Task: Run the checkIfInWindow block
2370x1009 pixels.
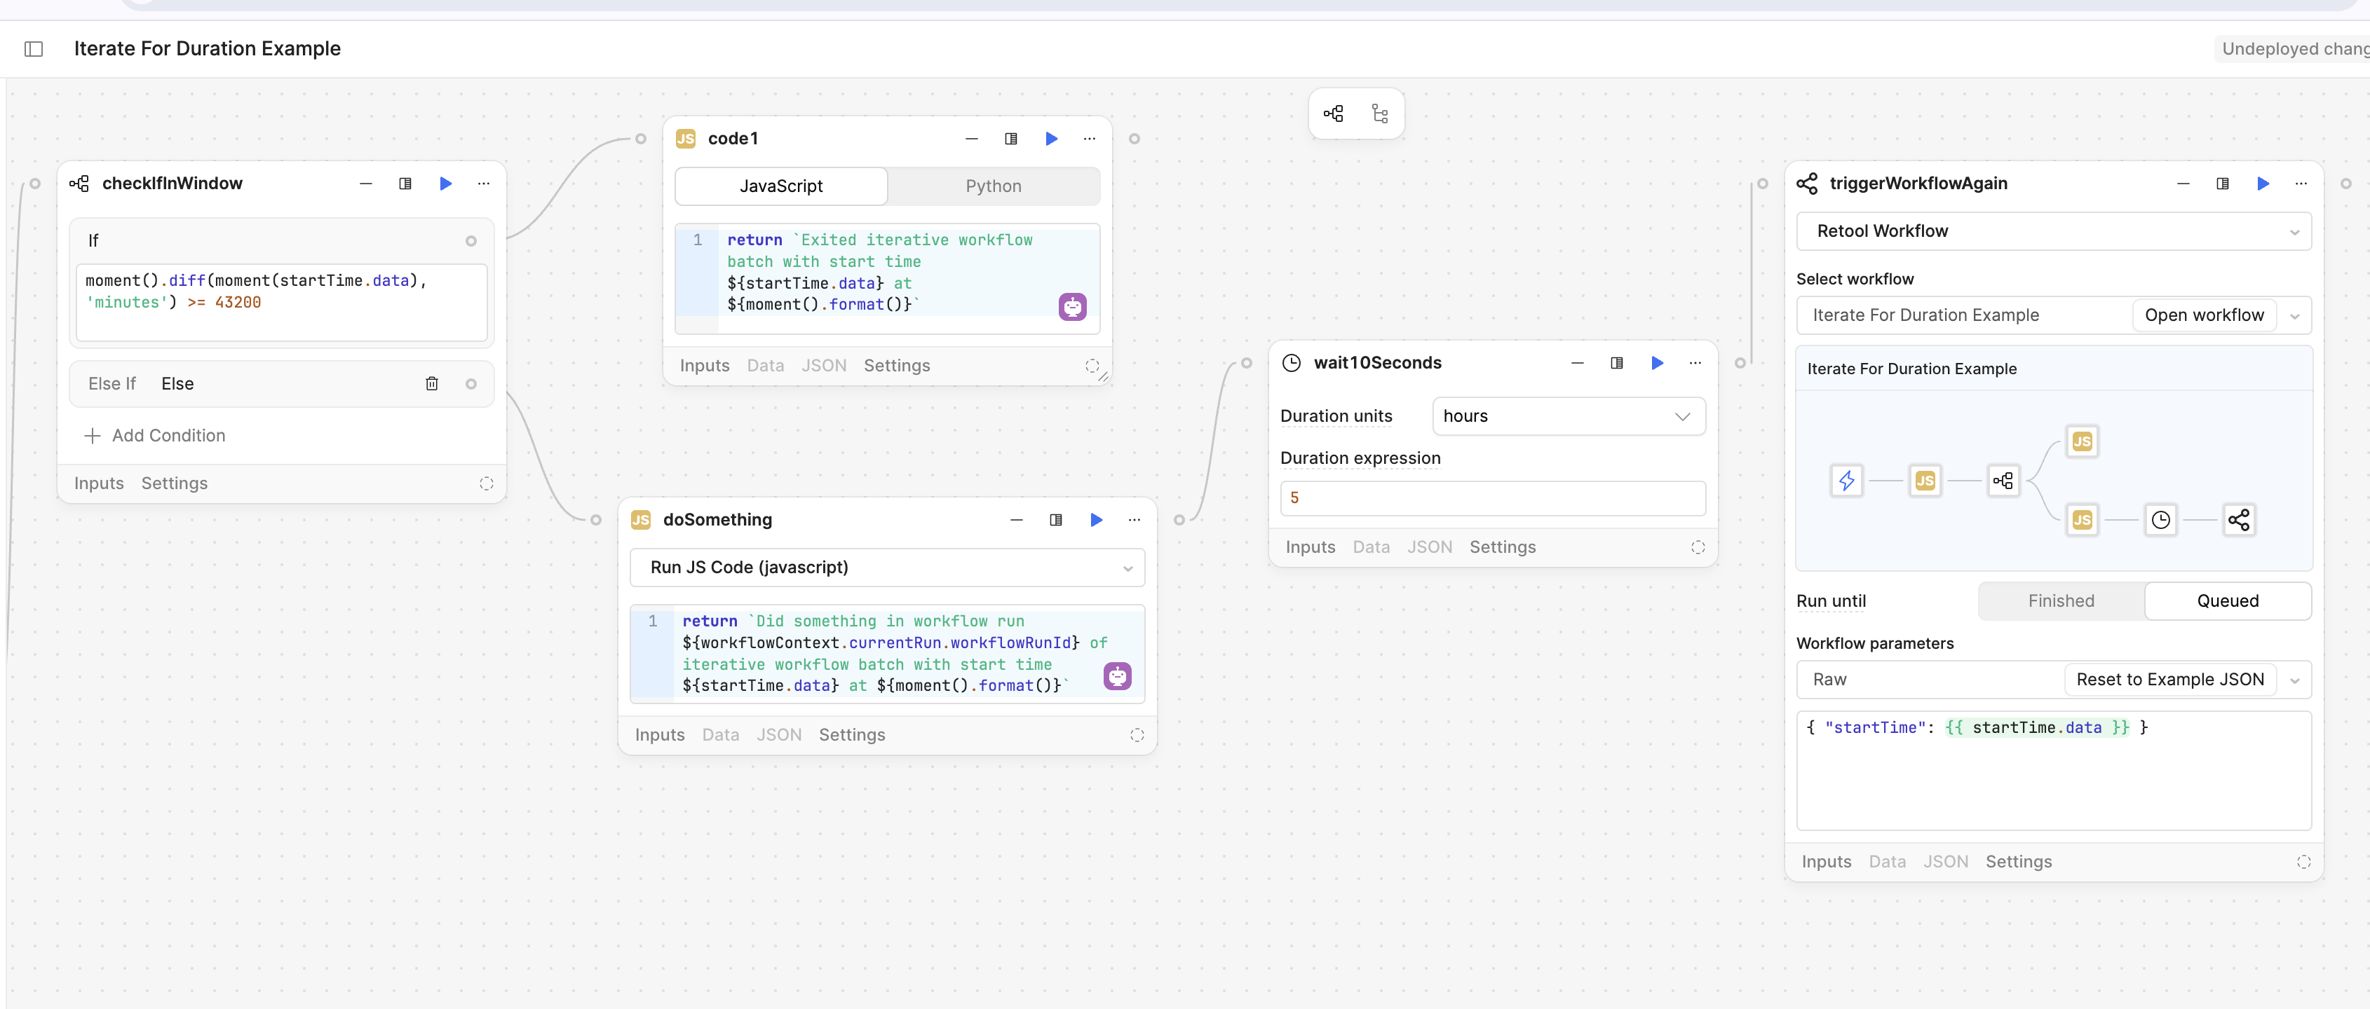Action: click(x=445, y=184)
